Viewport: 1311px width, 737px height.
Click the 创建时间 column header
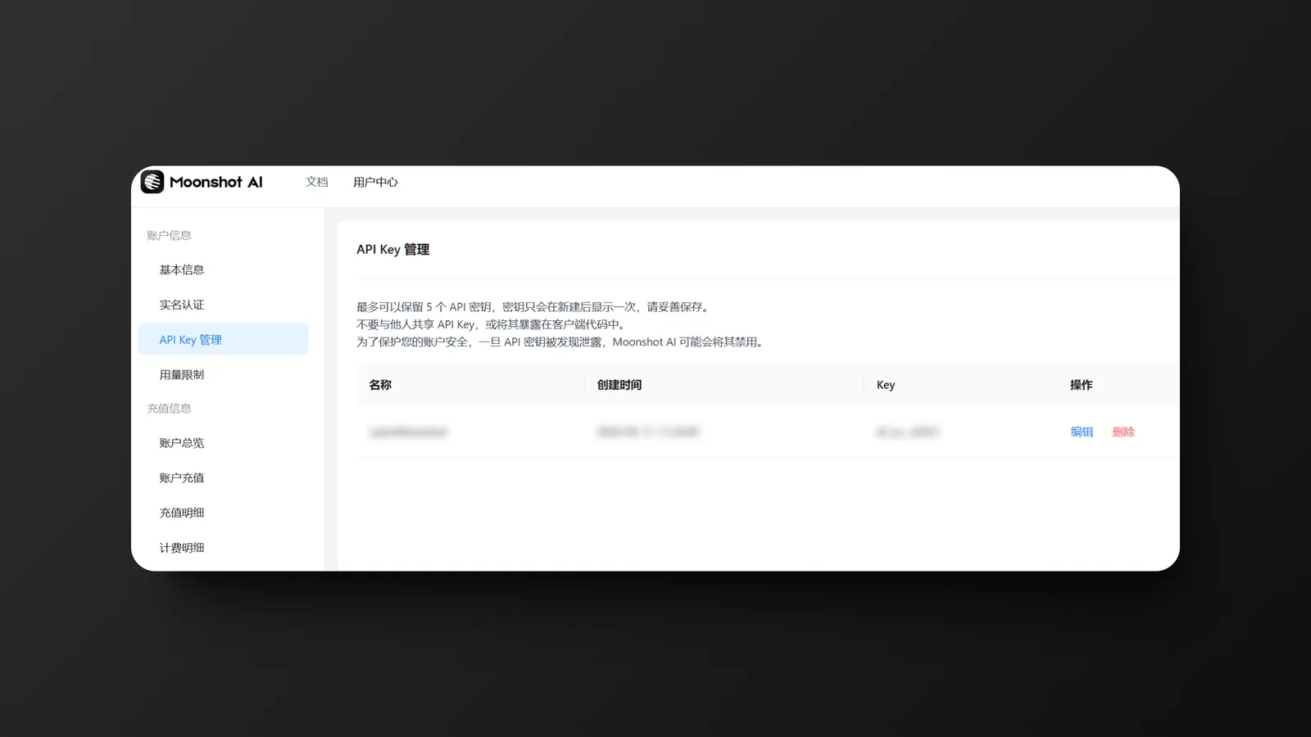[x=619, y=385]
